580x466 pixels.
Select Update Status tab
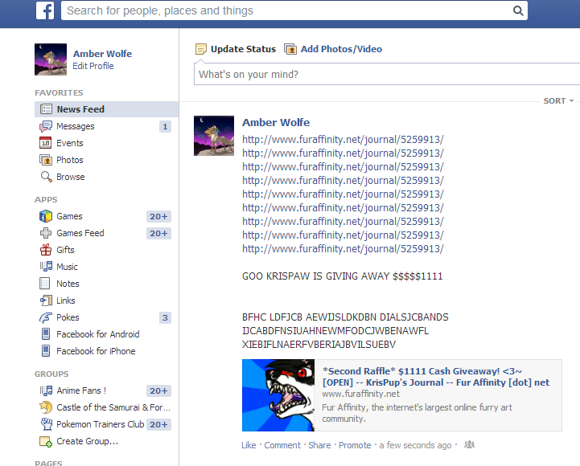pos(243,49)
